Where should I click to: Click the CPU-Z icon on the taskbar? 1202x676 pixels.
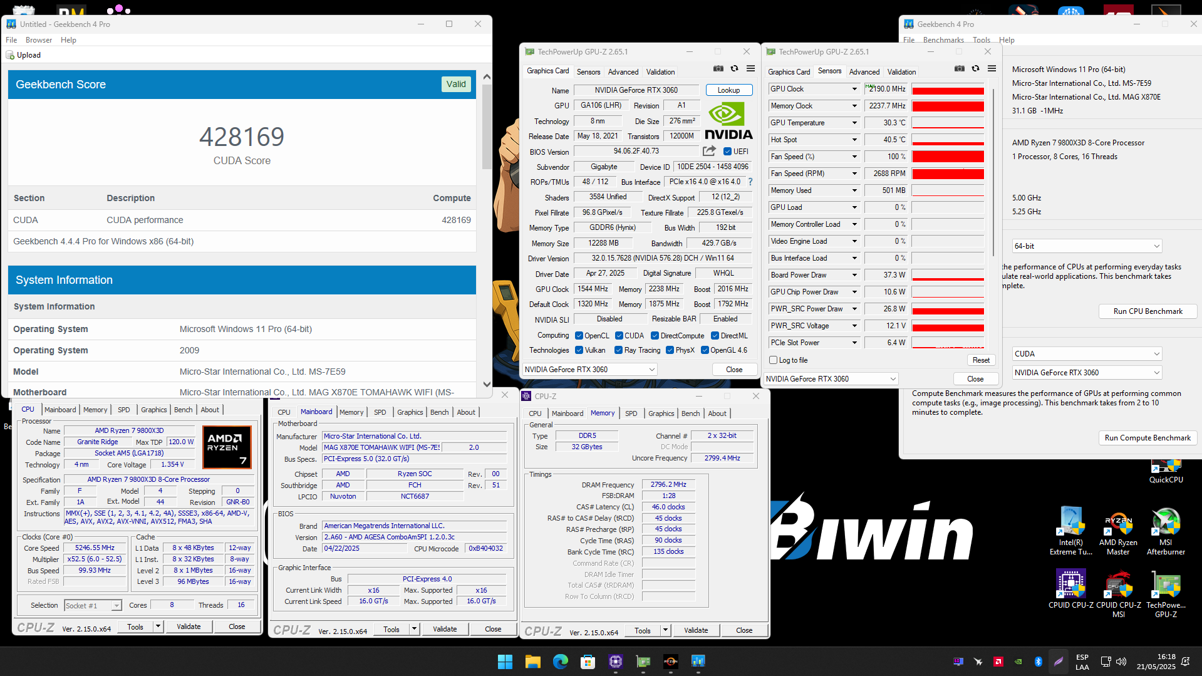615,662
